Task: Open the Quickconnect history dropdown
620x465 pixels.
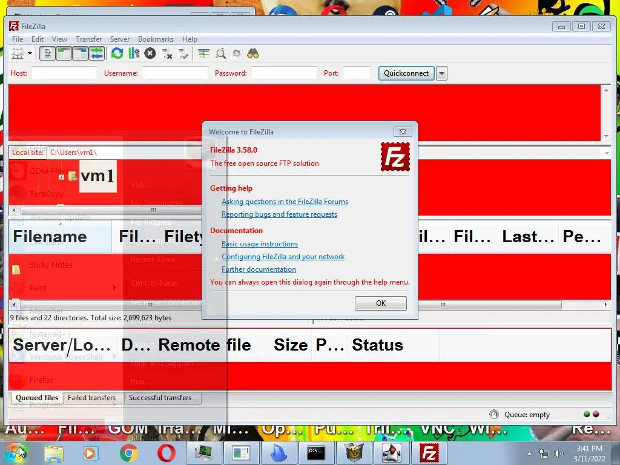Action: [x=441, y=73]
